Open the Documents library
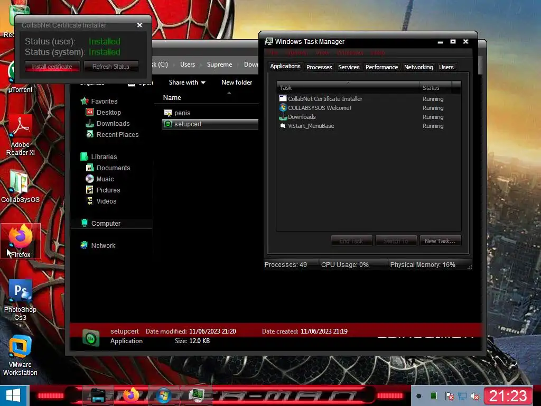Image resolution: width=541 pixels, height=406 pixels. click(108, 168)
